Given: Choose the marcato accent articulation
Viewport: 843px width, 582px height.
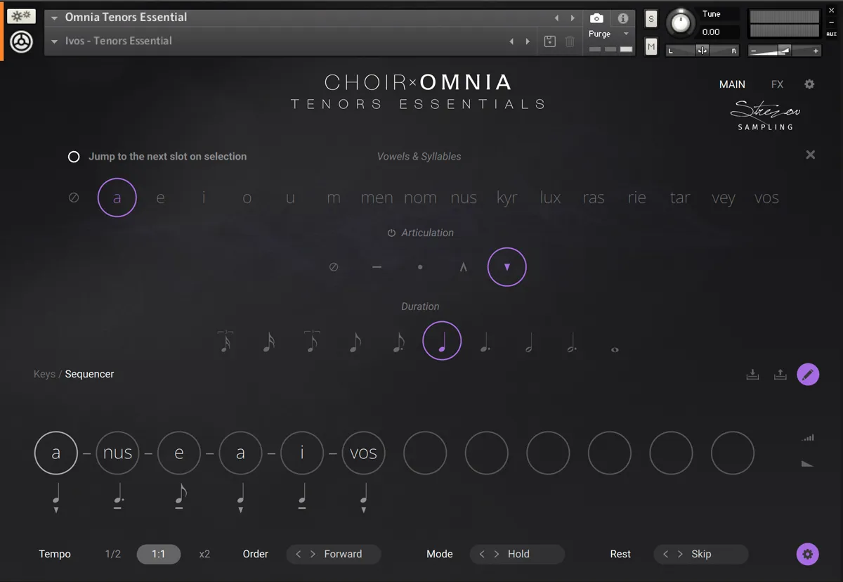Looking at the screenshot, I should 463,267.
